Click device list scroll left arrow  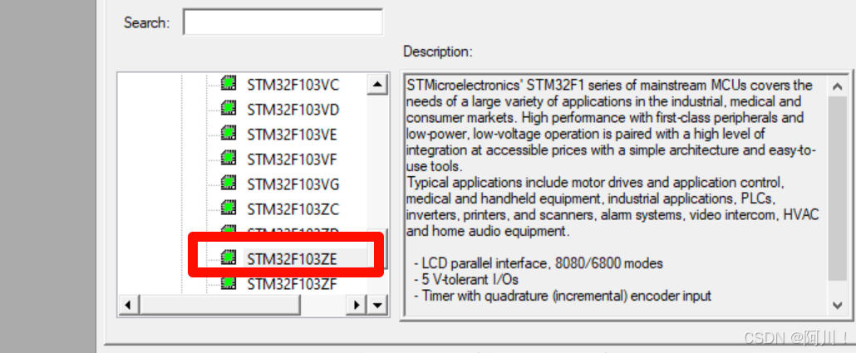tap(129, 305)
